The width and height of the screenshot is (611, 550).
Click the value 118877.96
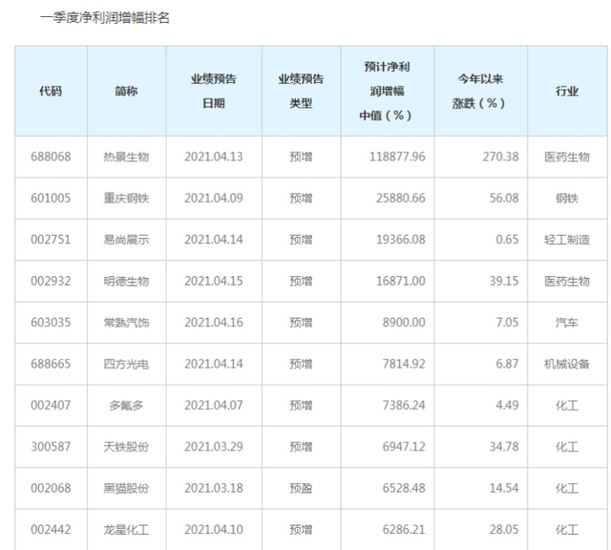click(397, 157)
